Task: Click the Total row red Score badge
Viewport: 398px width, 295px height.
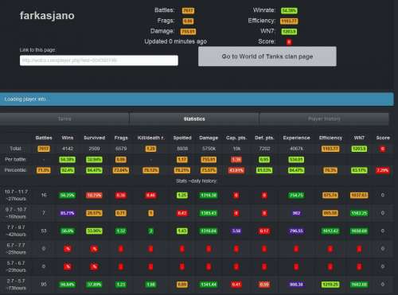Action: click(x=383, y=149)
